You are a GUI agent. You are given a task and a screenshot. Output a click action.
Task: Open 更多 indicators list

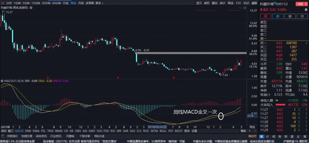(187, 131)
